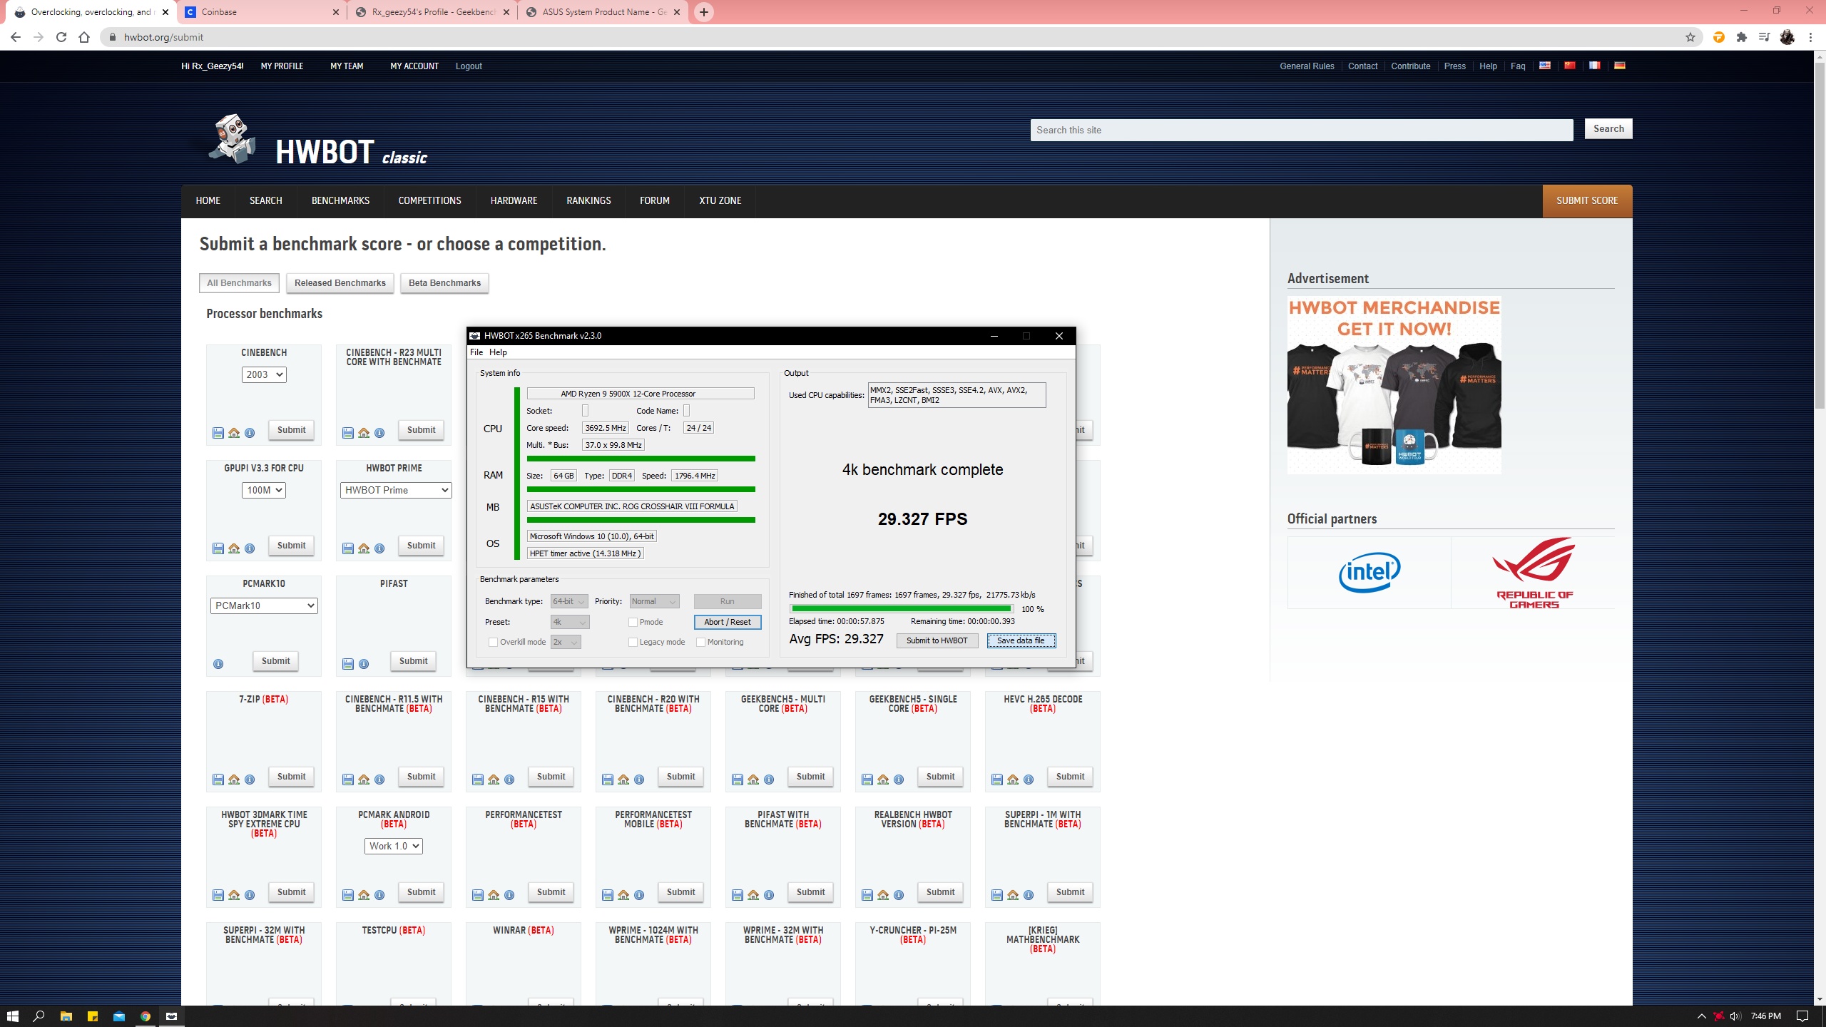1826x1027 pixels.
Task: Click the home icon in the RealBench HWBOT Version card
Action: click(883, 895)
